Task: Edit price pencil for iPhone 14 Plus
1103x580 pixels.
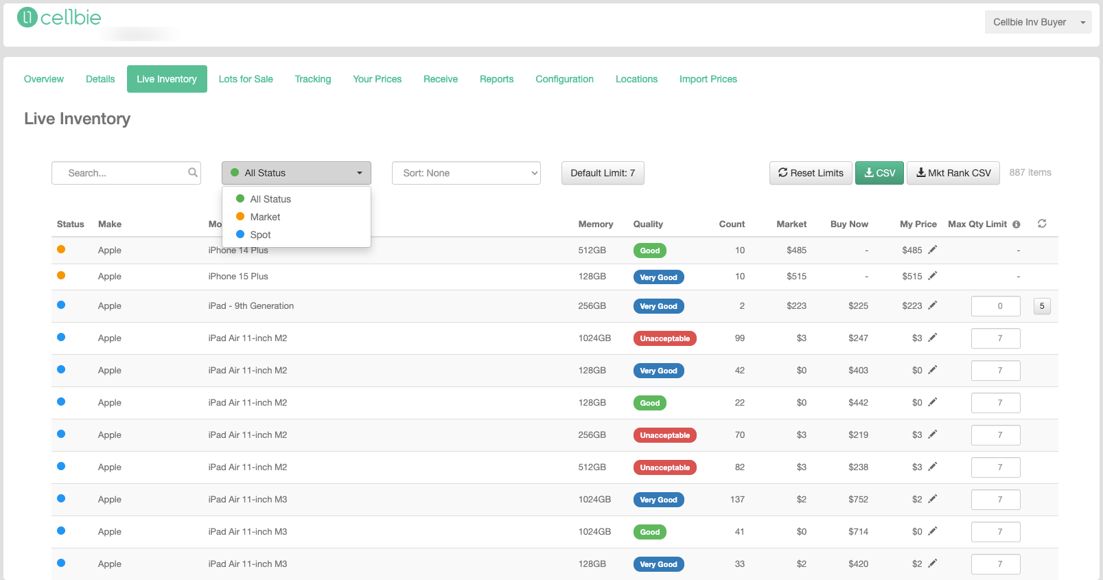Action: tap(932, 250)
